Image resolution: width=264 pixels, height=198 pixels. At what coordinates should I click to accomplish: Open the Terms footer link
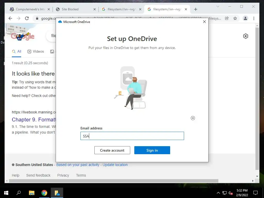pos(81,175)
